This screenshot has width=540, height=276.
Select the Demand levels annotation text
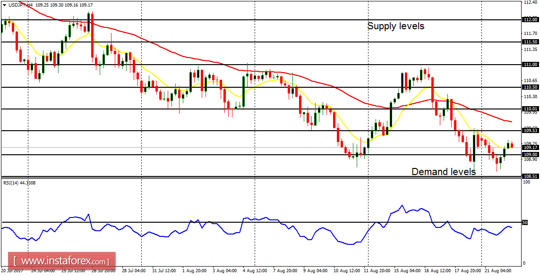point(443,172)
